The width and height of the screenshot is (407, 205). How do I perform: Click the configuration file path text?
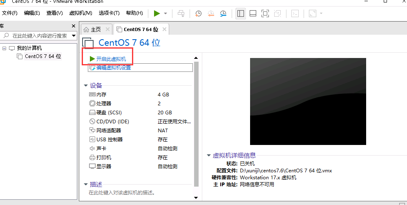(x=286, y=171)
